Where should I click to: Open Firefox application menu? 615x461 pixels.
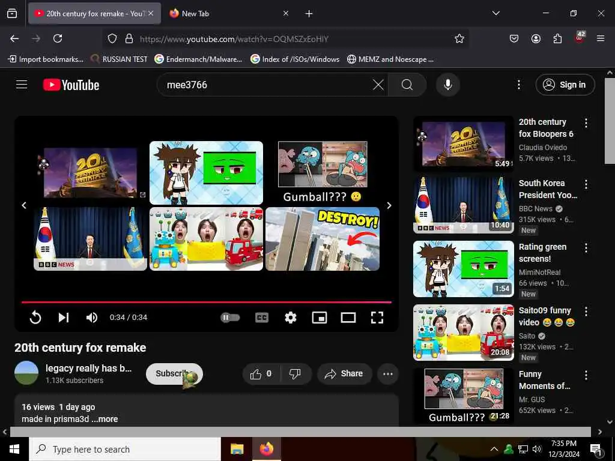(601, 38)
